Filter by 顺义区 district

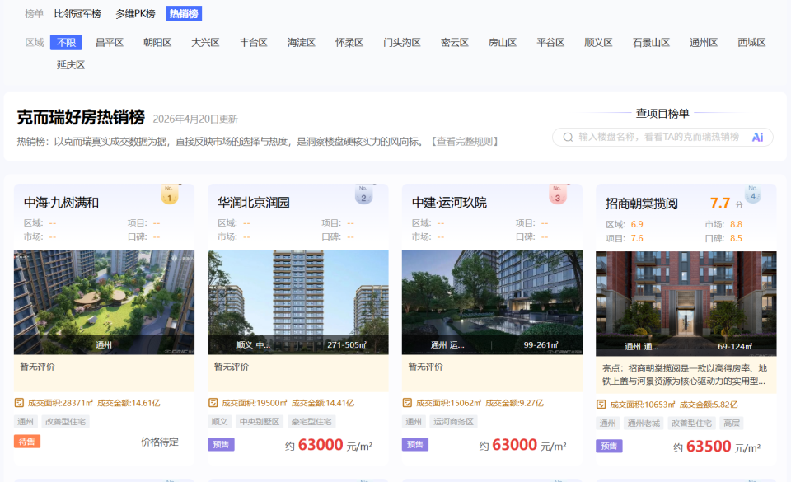598,42
